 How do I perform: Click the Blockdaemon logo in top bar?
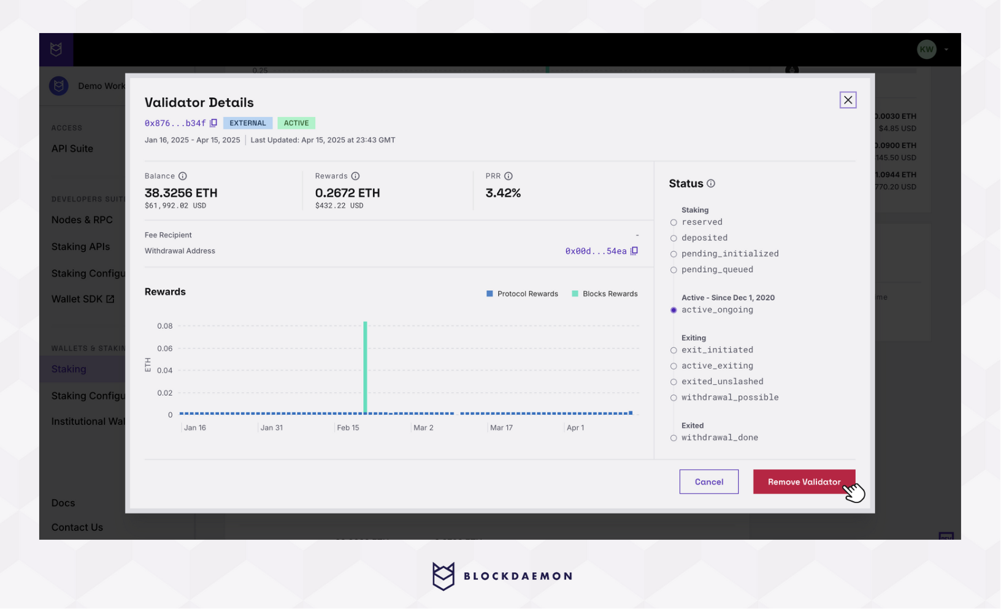[56, 49]
